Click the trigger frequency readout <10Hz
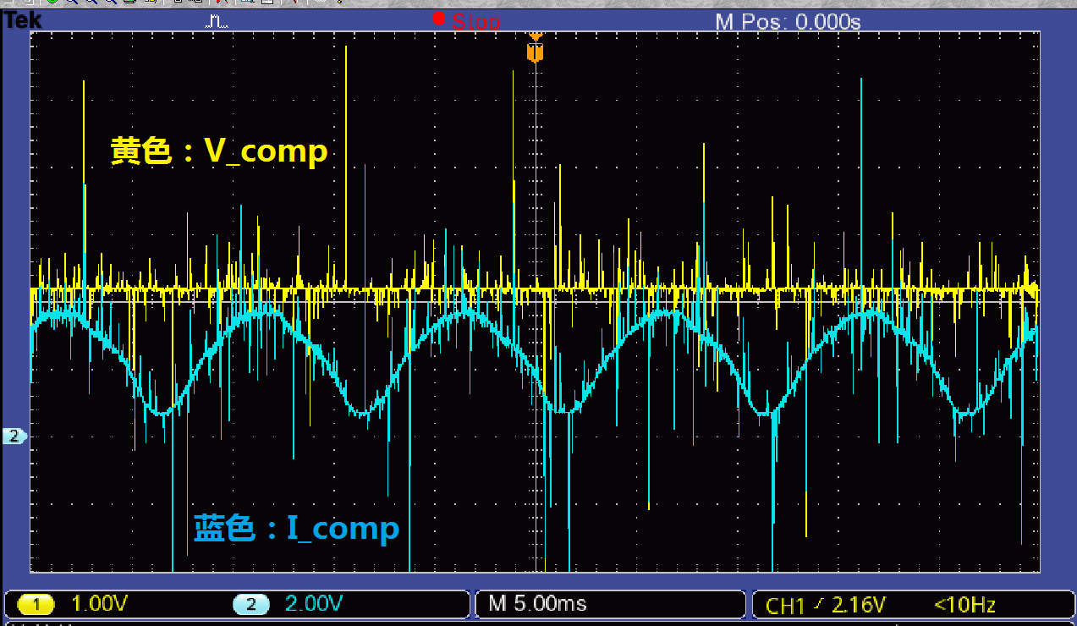This screenshot has height=626, width=1077. [964, 605]
